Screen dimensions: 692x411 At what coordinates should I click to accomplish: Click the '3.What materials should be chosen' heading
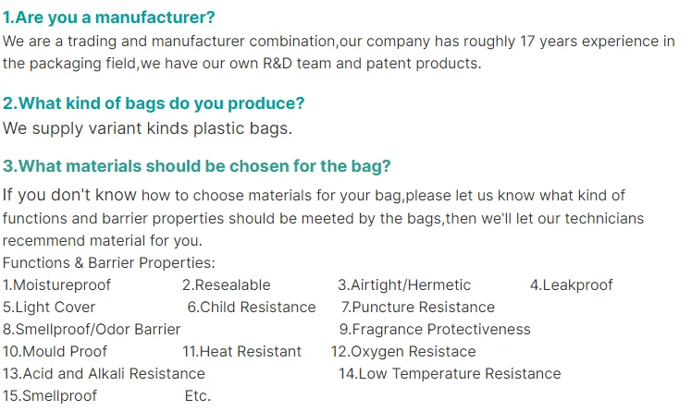(x=197, y=166)
